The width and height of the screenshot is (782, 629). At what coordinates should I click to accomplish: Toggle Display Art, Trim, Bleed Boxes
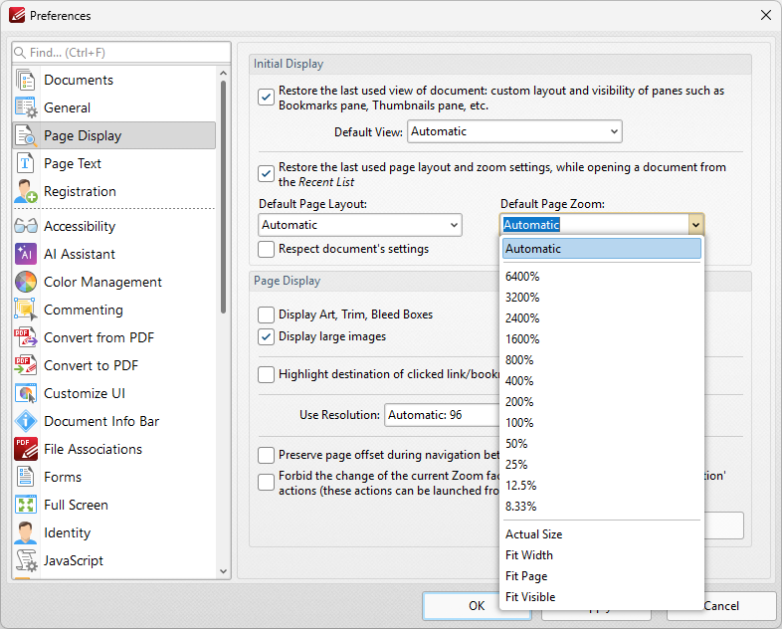[266, 314]
